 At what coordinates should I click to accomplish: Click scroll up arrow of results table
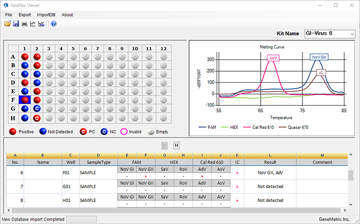tap(351, 155)
